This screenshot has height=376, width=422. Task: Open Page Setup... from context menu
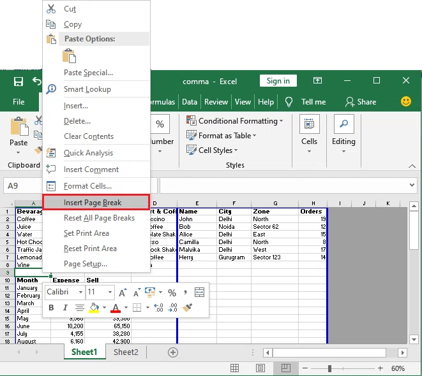[96, 264]
